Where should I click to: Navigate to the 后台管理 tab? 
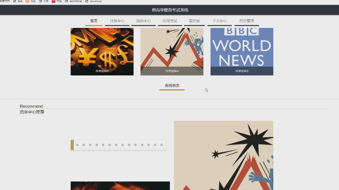247,21
